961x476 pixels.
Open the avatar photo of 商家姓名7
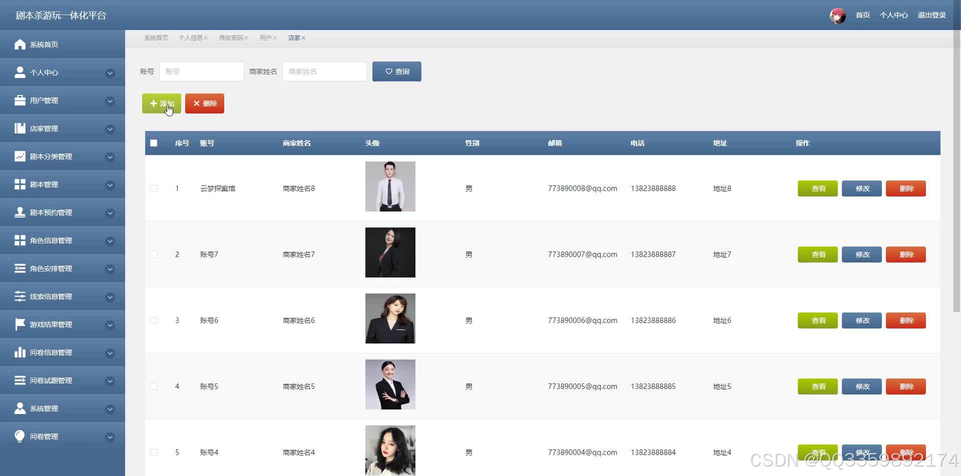[x=390, y=252]
